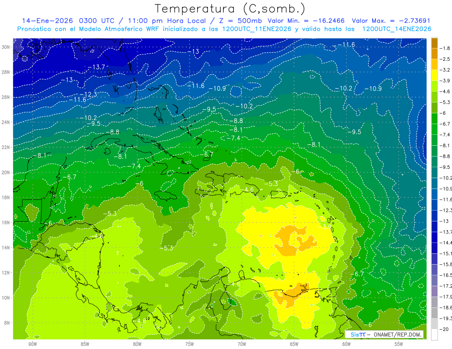This screenshot has width=452, height=349.
Task: Select the "Z = 500mb" level text
Action: tap(240, 21)
